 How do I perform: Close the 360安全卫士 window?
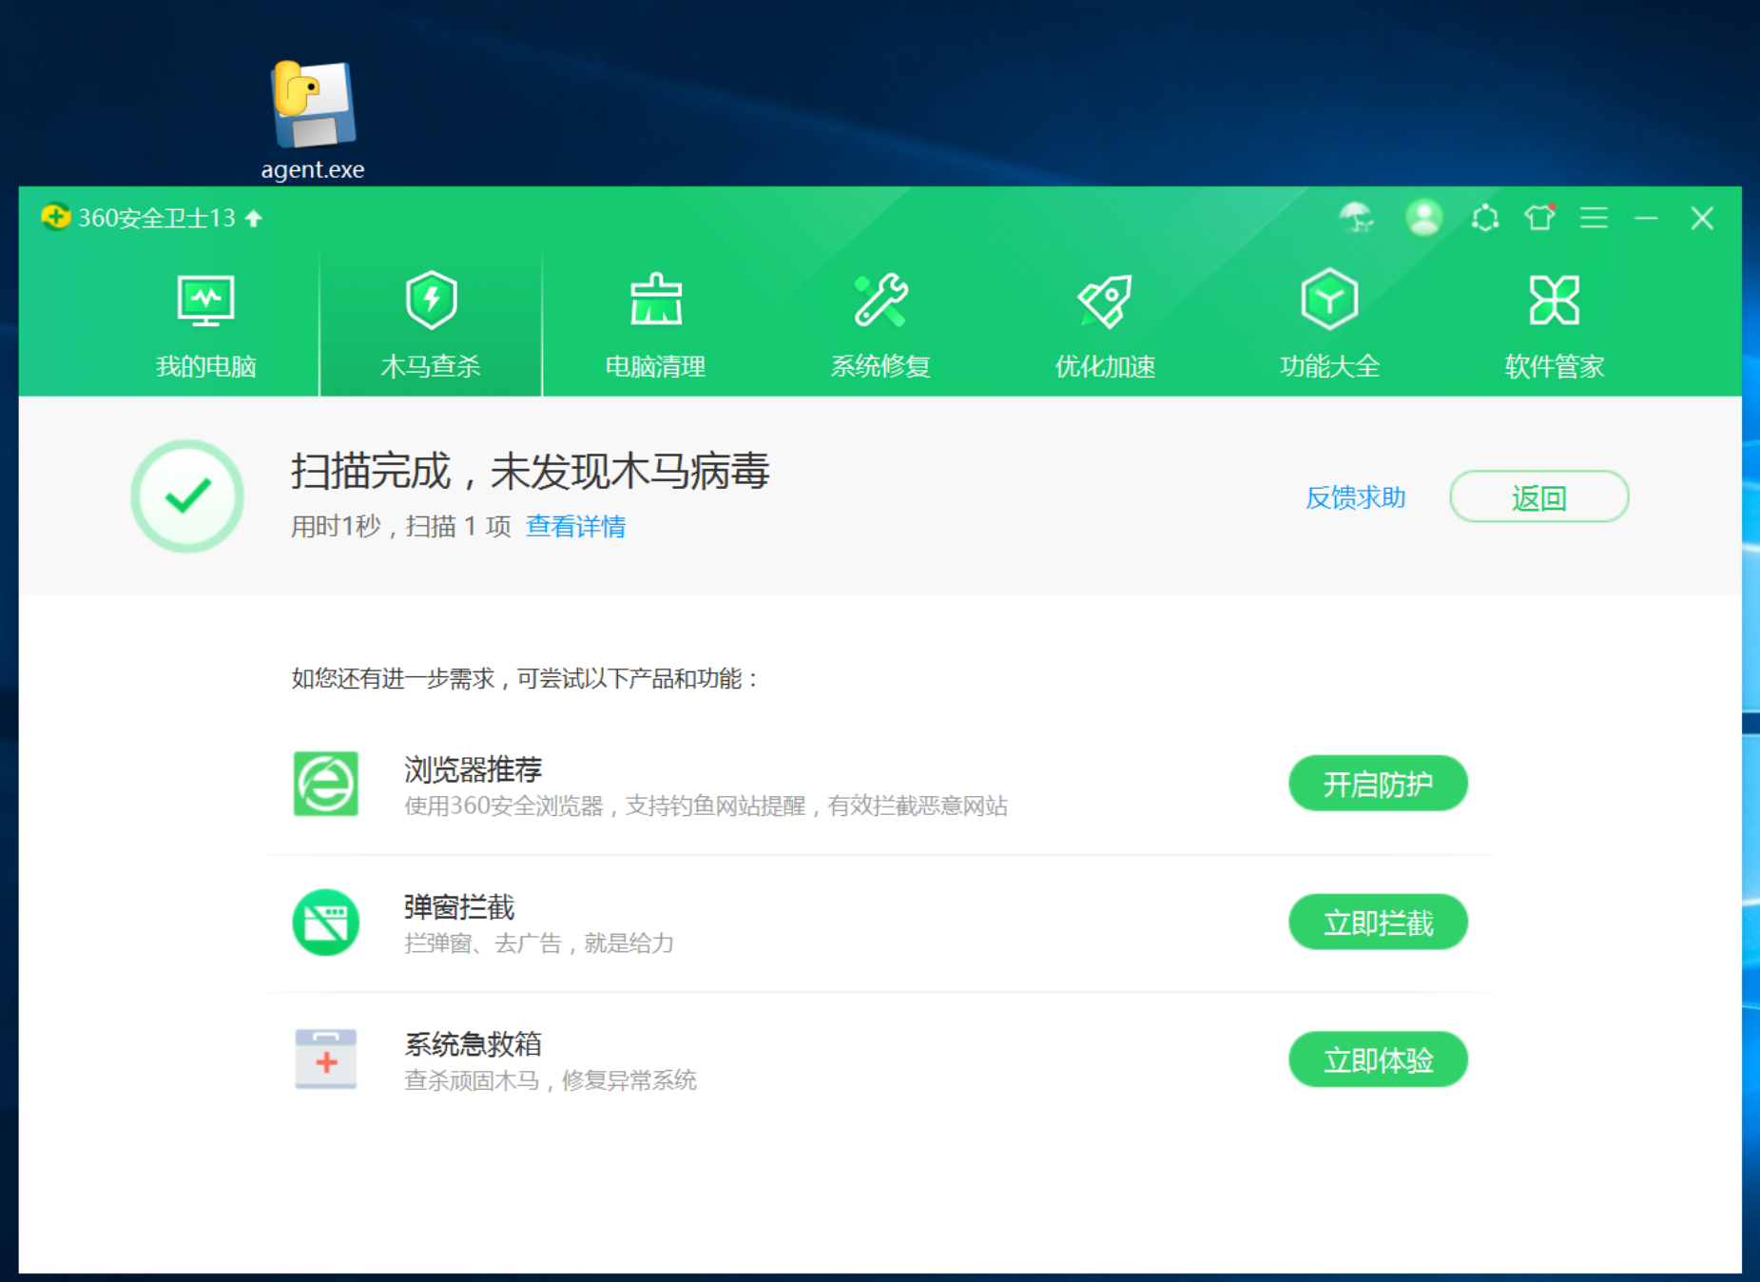point(1702,218)
